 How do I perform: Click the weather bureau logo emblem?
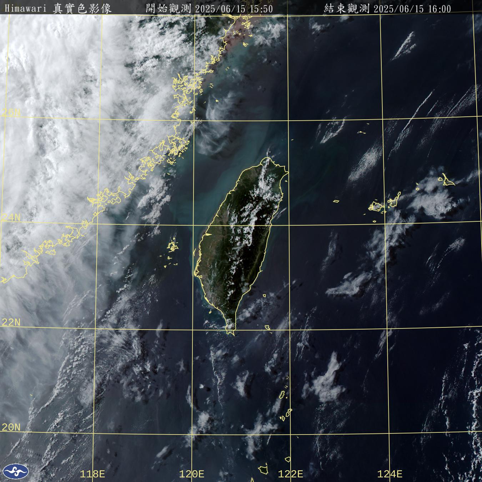point(15,472)
